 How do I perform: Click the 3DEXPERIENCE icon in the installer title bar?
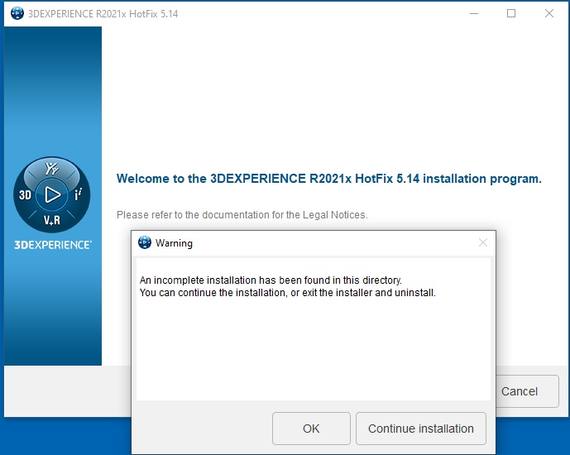17,14
